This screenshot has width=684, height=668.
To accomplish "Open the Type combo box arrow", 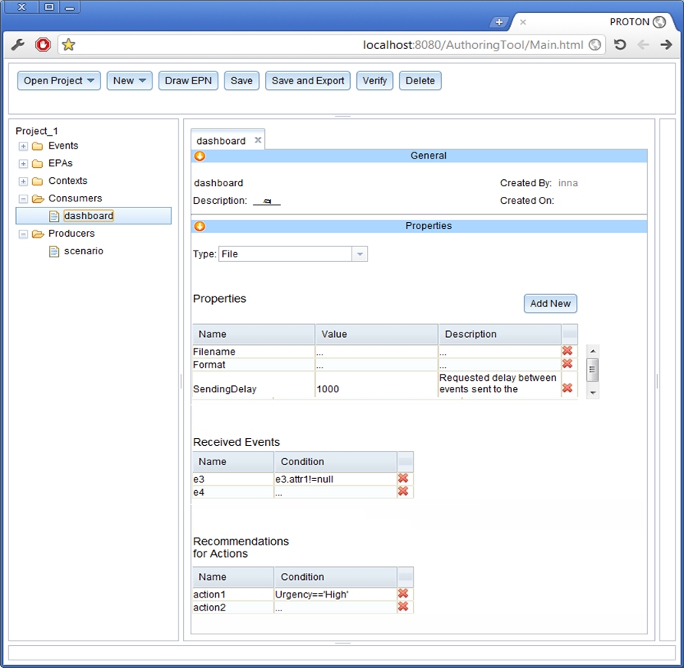I will (x=359, y=254).
